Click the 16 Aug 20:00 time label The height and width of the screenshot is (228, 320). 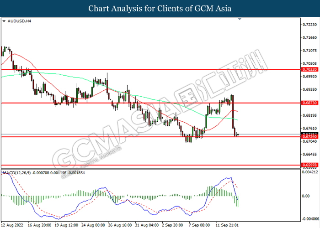click(39, 225)
